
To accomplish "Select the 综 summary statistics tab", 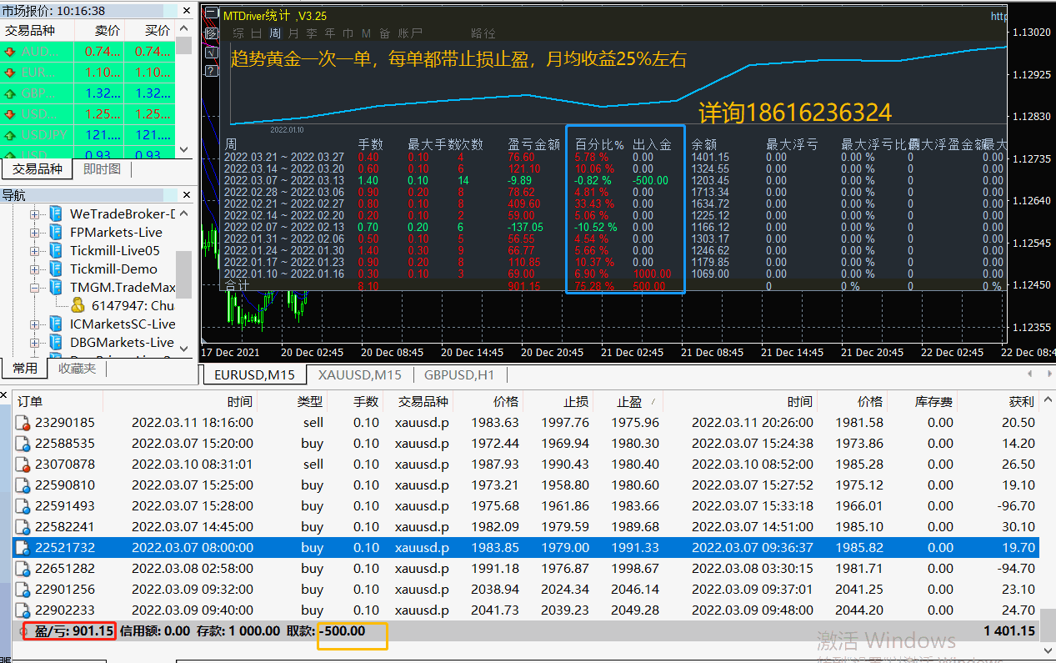I will (x=238, y=34).
